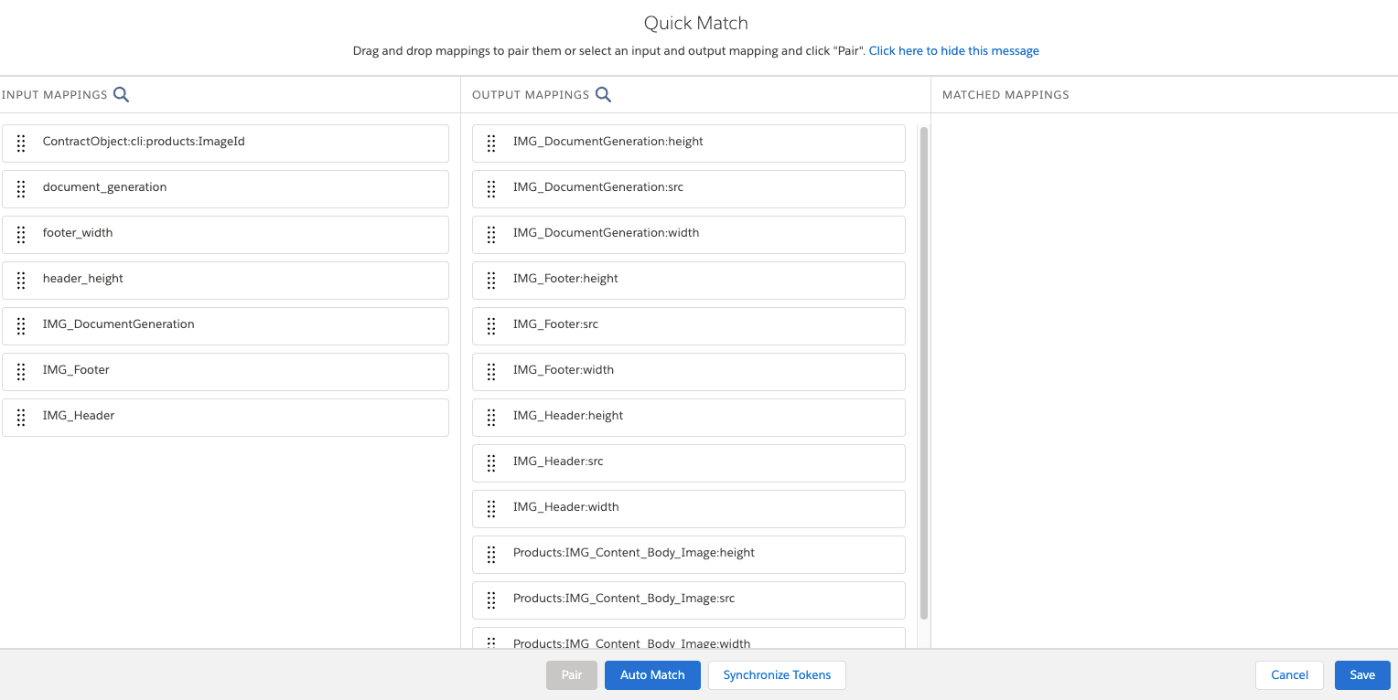
Task: Open the Output Mappings search icon
Action: pyautogui.click(x=603, y=94)
